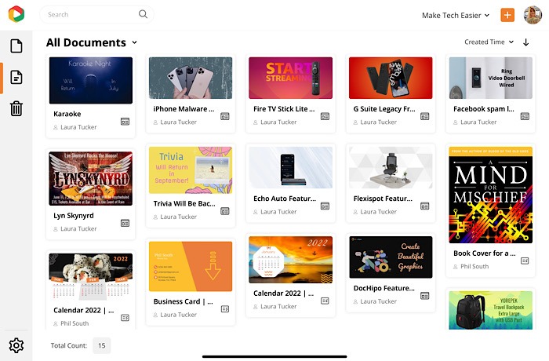Open the Start Streaming Fire TV thumbnail
The height and width of the screenshot is (361, 549).
[x=291, y=78]
